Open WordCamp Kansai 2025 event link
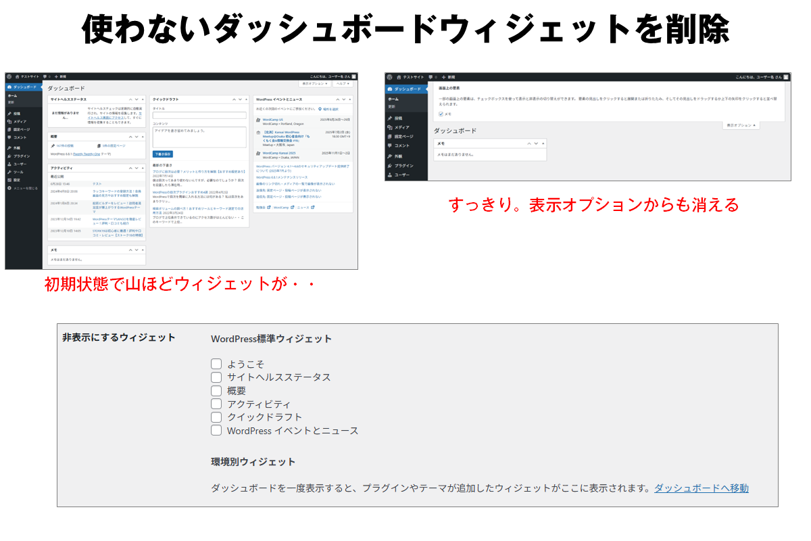The height and width of the screenshot is (541, 811). point(279,153)
